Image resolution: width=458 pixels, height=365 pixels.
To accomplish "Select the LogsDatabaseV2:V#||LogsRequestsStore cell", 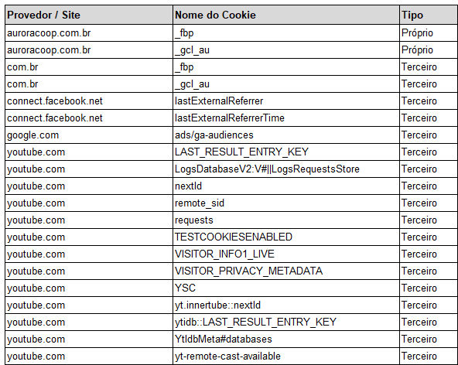I will [x=286, y=169].
